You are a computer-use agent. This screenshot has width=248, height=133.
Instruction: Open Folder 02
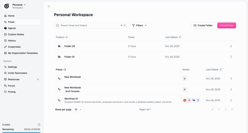point(70,46)
